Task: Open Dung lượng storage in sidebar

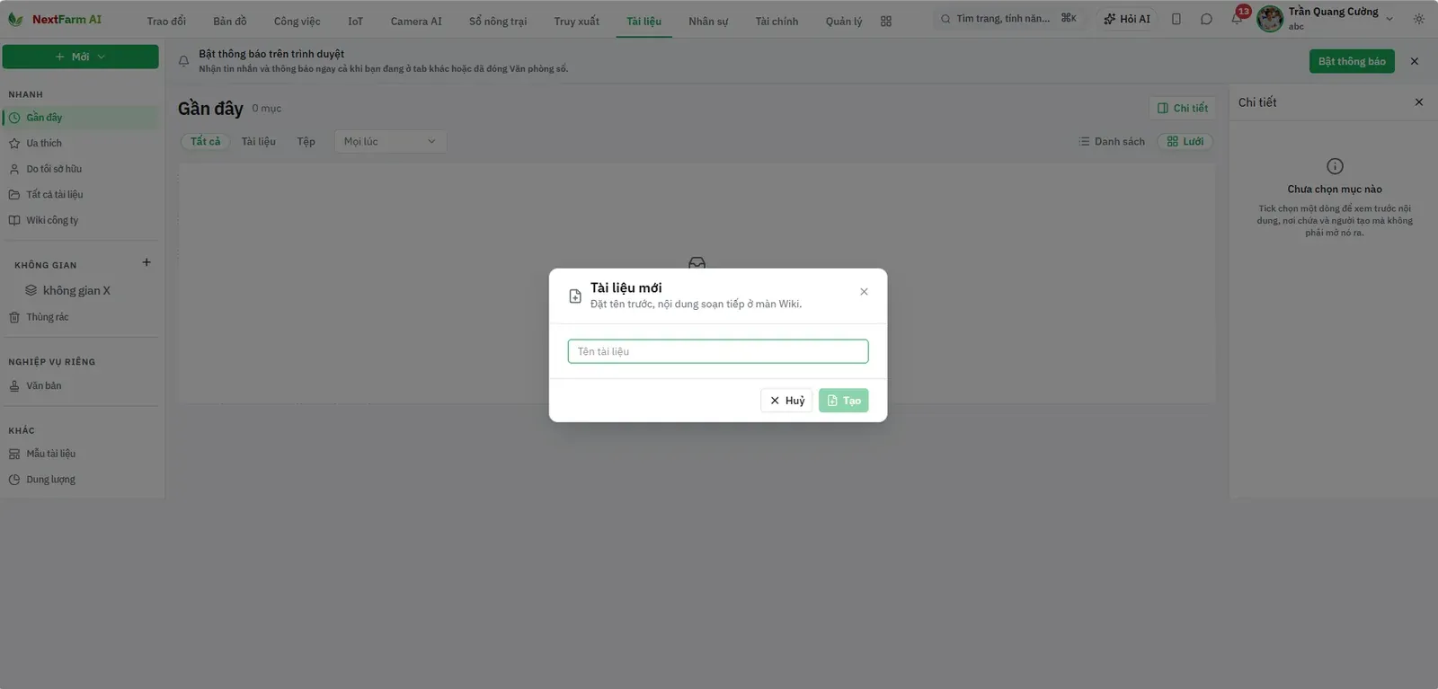Action: (x=81, y=480)
